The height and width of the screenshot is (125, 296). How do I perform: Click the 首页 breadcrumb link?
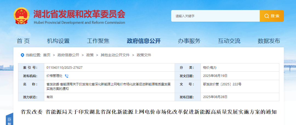(47, 55)
